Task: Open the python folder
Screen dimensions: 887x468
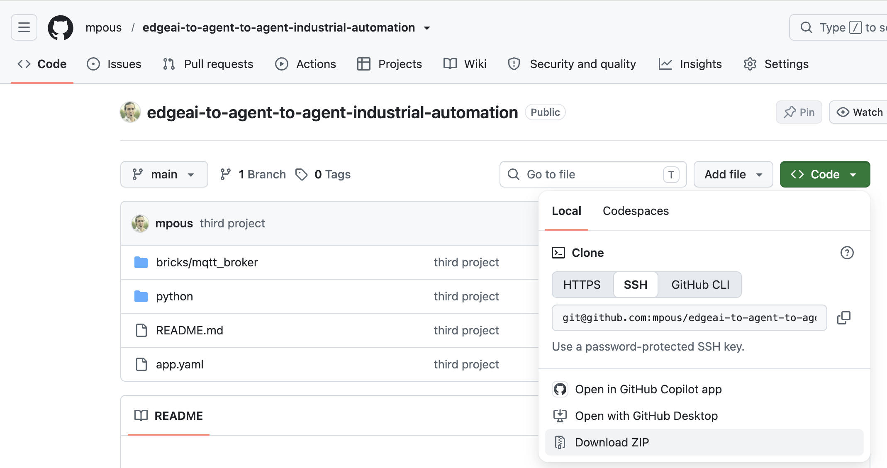Action: click(x=174, y=296)
